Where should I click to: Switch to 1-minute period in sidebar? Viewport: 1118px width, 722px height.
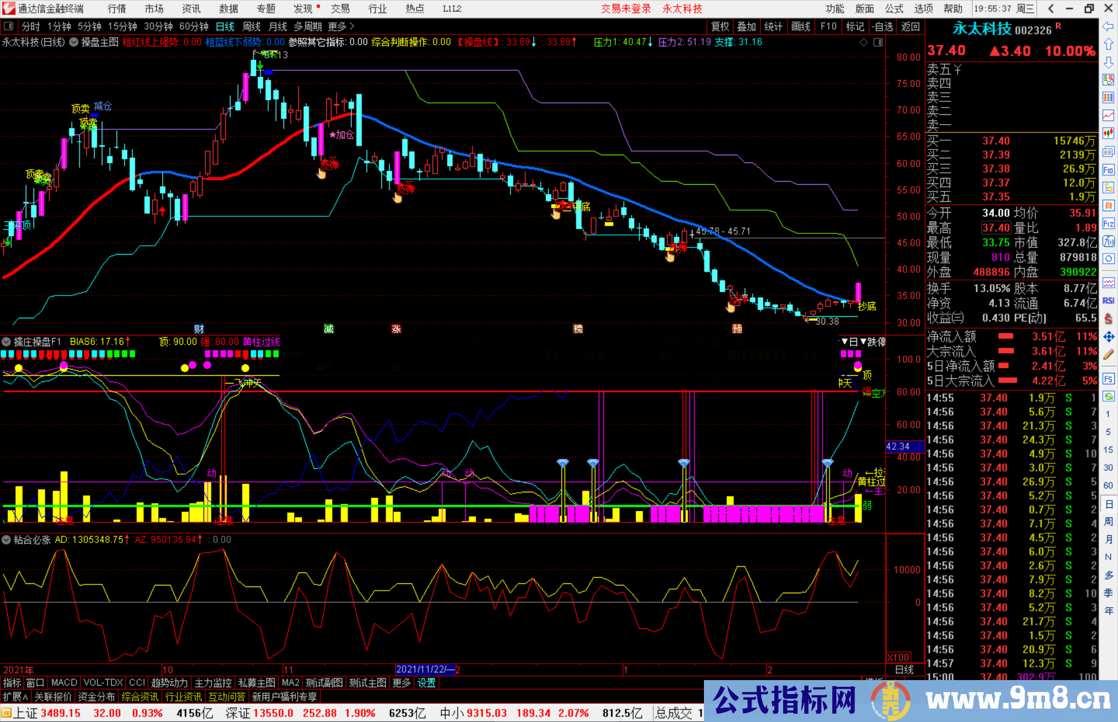(x=1108, y=414)
